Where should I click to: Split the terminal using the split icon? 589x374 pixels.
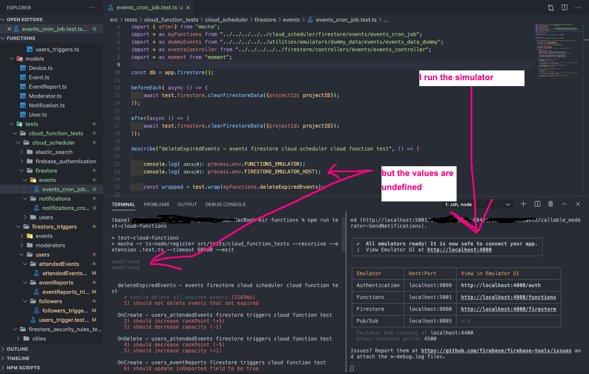coord(537,204)
